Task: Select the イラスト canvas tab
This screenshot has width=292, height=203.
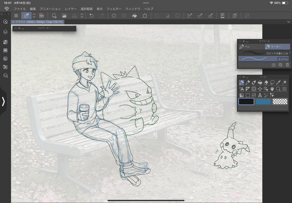Action: click(37, 22)
